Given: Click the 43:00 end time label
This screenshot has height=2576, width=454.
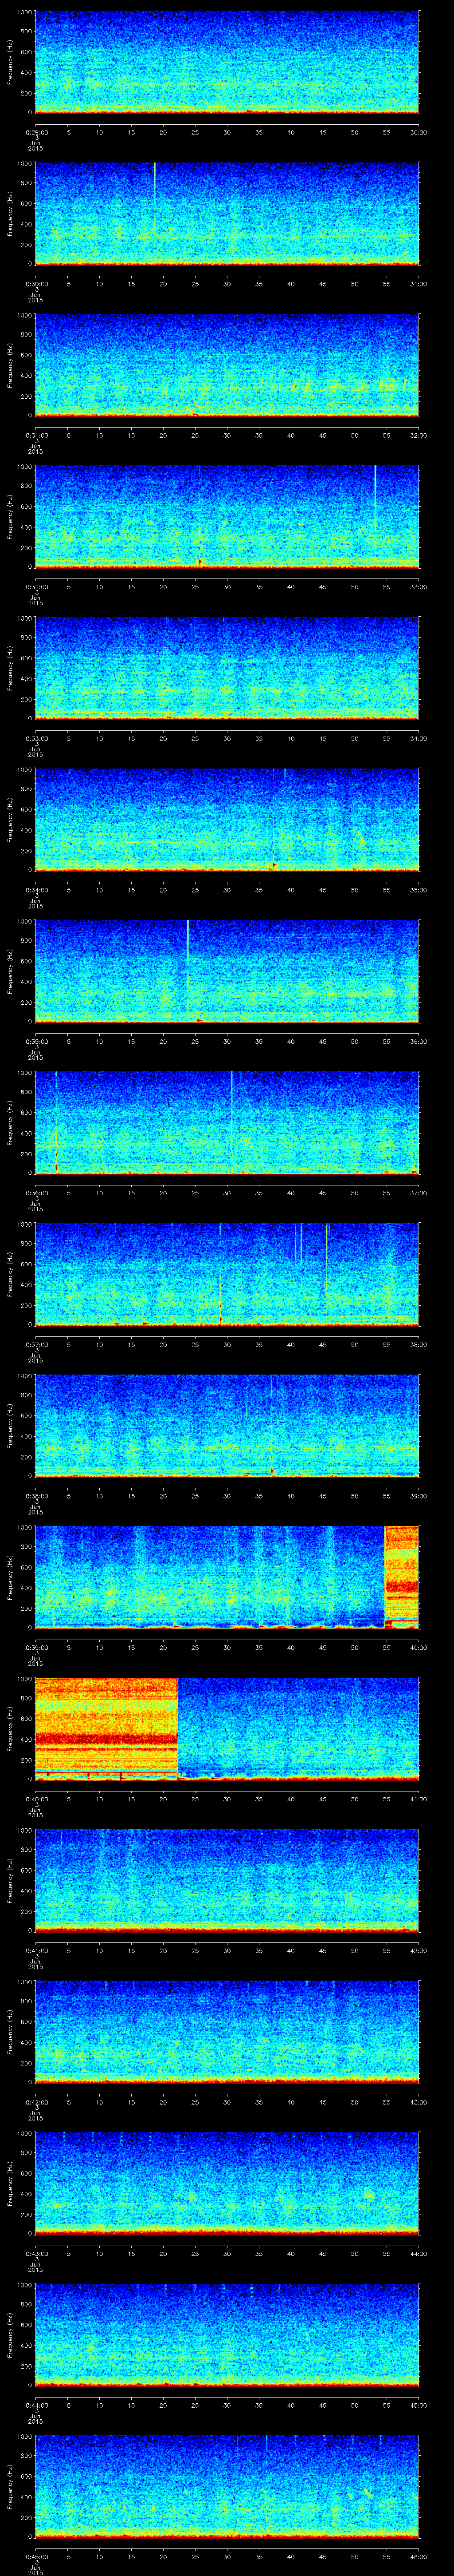Looking at the screenshot, I should (419, 2102).
